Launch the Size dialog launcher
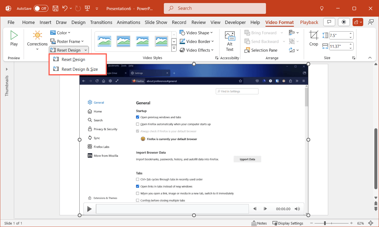 [x=354, y=58]
